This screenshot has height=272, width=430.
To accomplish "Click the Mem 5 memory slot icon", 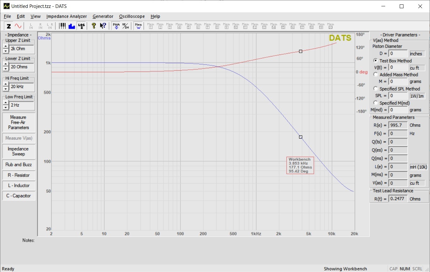I will point(189,26).
